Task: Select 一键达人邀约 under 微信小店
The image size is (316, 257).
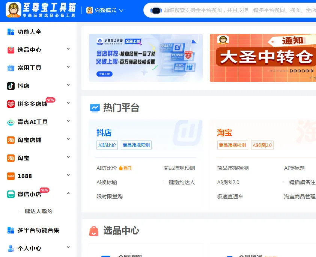Action: point(36,211)
